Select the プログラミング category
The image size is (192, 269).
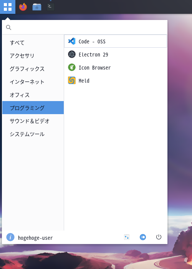click(33, 108)
